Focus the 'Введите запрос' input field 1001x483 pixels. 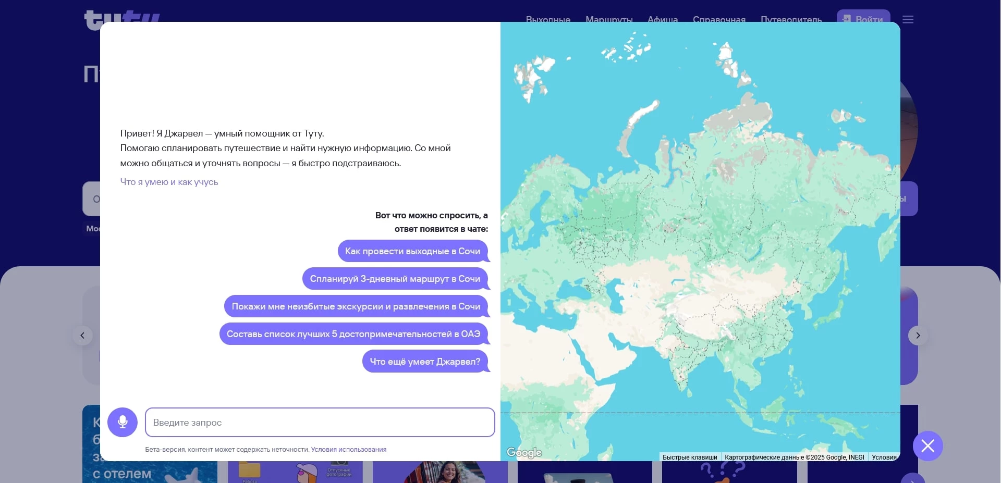coord(320,423)
